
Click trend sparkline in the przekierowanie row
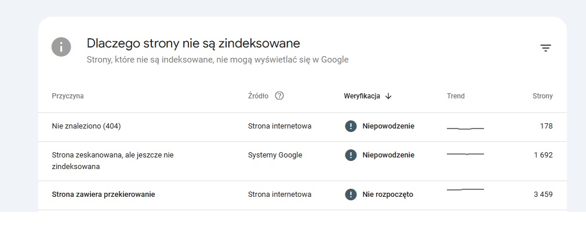click(465, 189)
